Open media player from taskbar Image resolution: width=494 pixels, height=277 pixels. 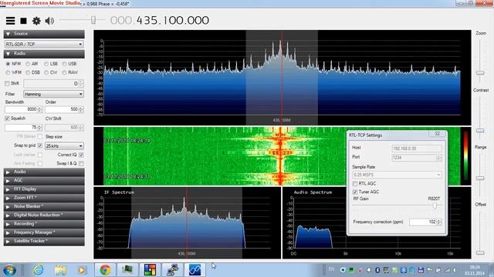click(82, 270)
